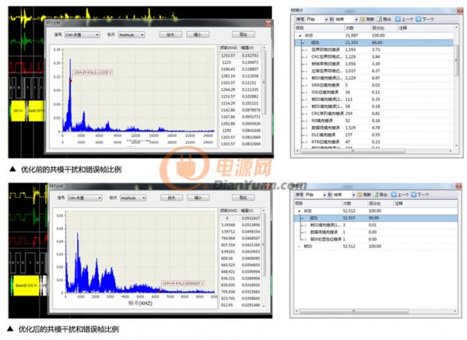Select the row with count 3 and 0.01
Viewport: 467px width, 340px height.
point(376,225)
